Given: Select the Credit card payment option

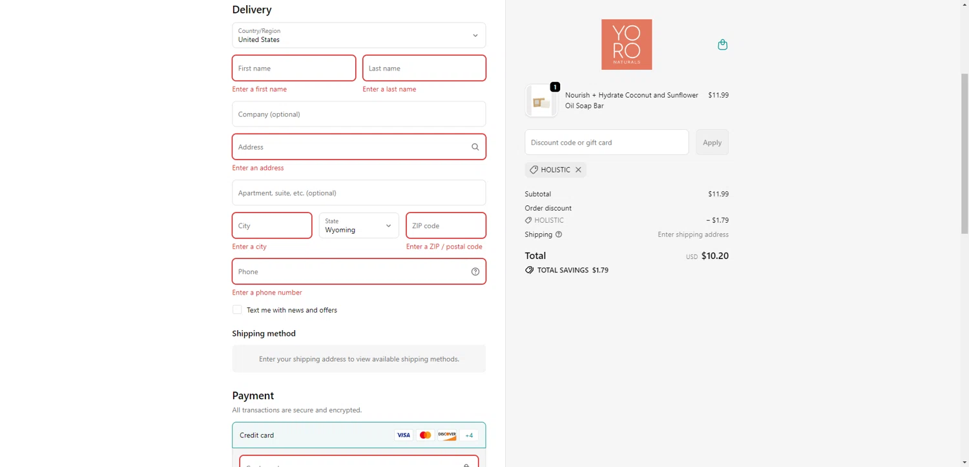Looking at the screenshot, I should point(359,435).
